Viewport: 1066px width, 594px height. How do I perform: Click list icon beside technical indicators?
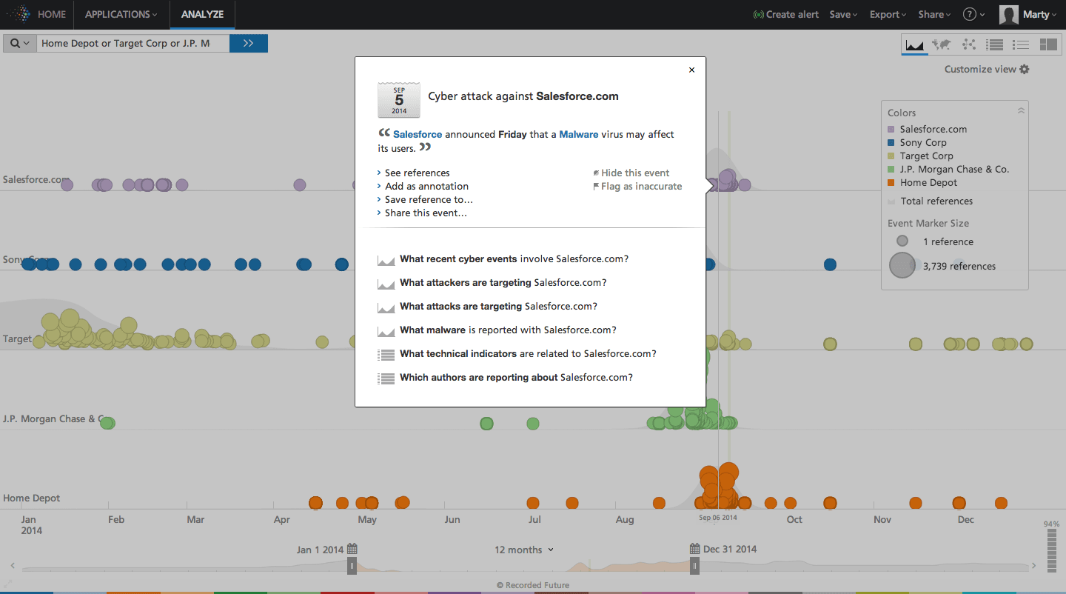(386, 355)
